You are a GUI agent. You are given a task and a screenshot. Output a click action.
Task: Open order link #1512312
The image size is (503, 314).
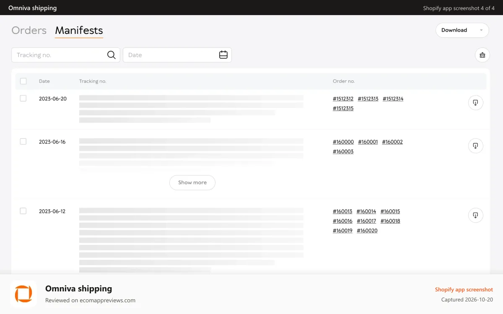(x=343, y=99)
